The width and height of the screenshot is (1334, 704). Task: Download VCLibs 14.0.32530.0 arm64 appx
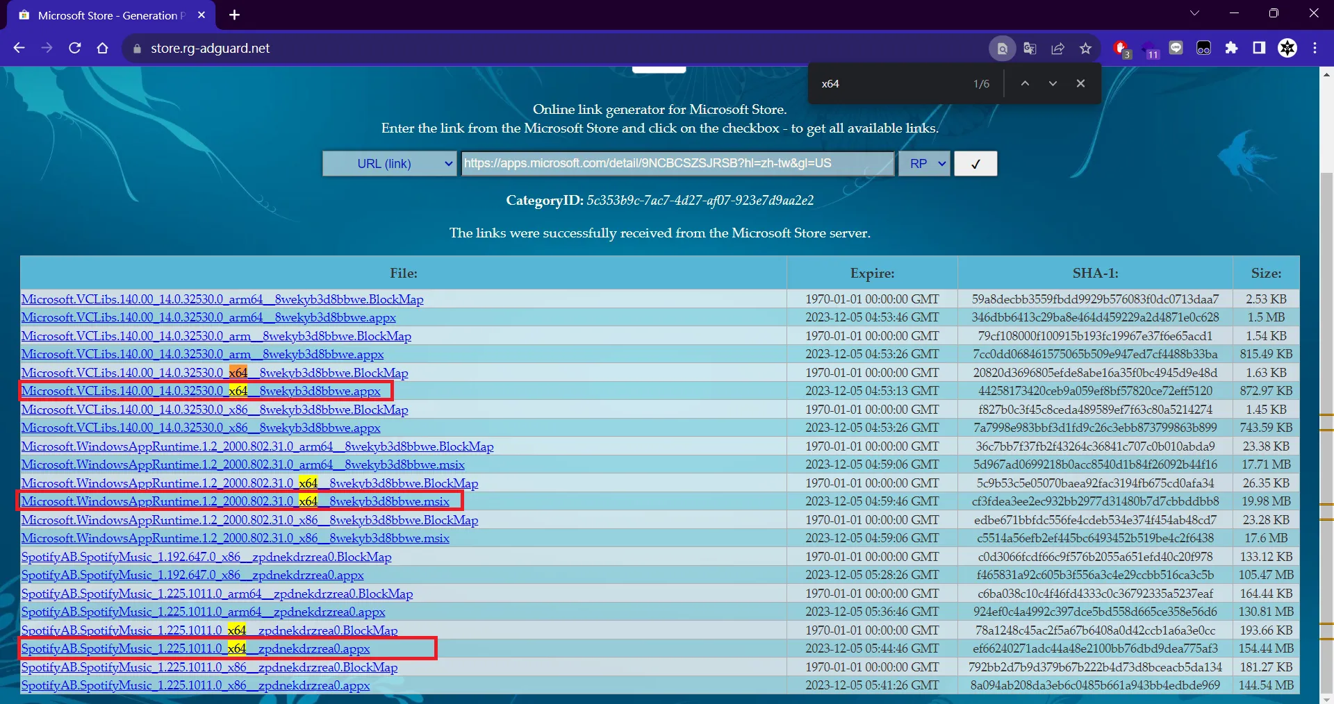(x=208, y=317)
